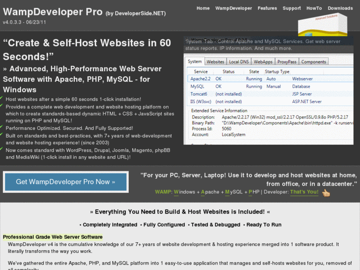The width and height of the screenshot is (360, 270).
Task: Click the "Auto" startup type cell
Action: [271, 79]
